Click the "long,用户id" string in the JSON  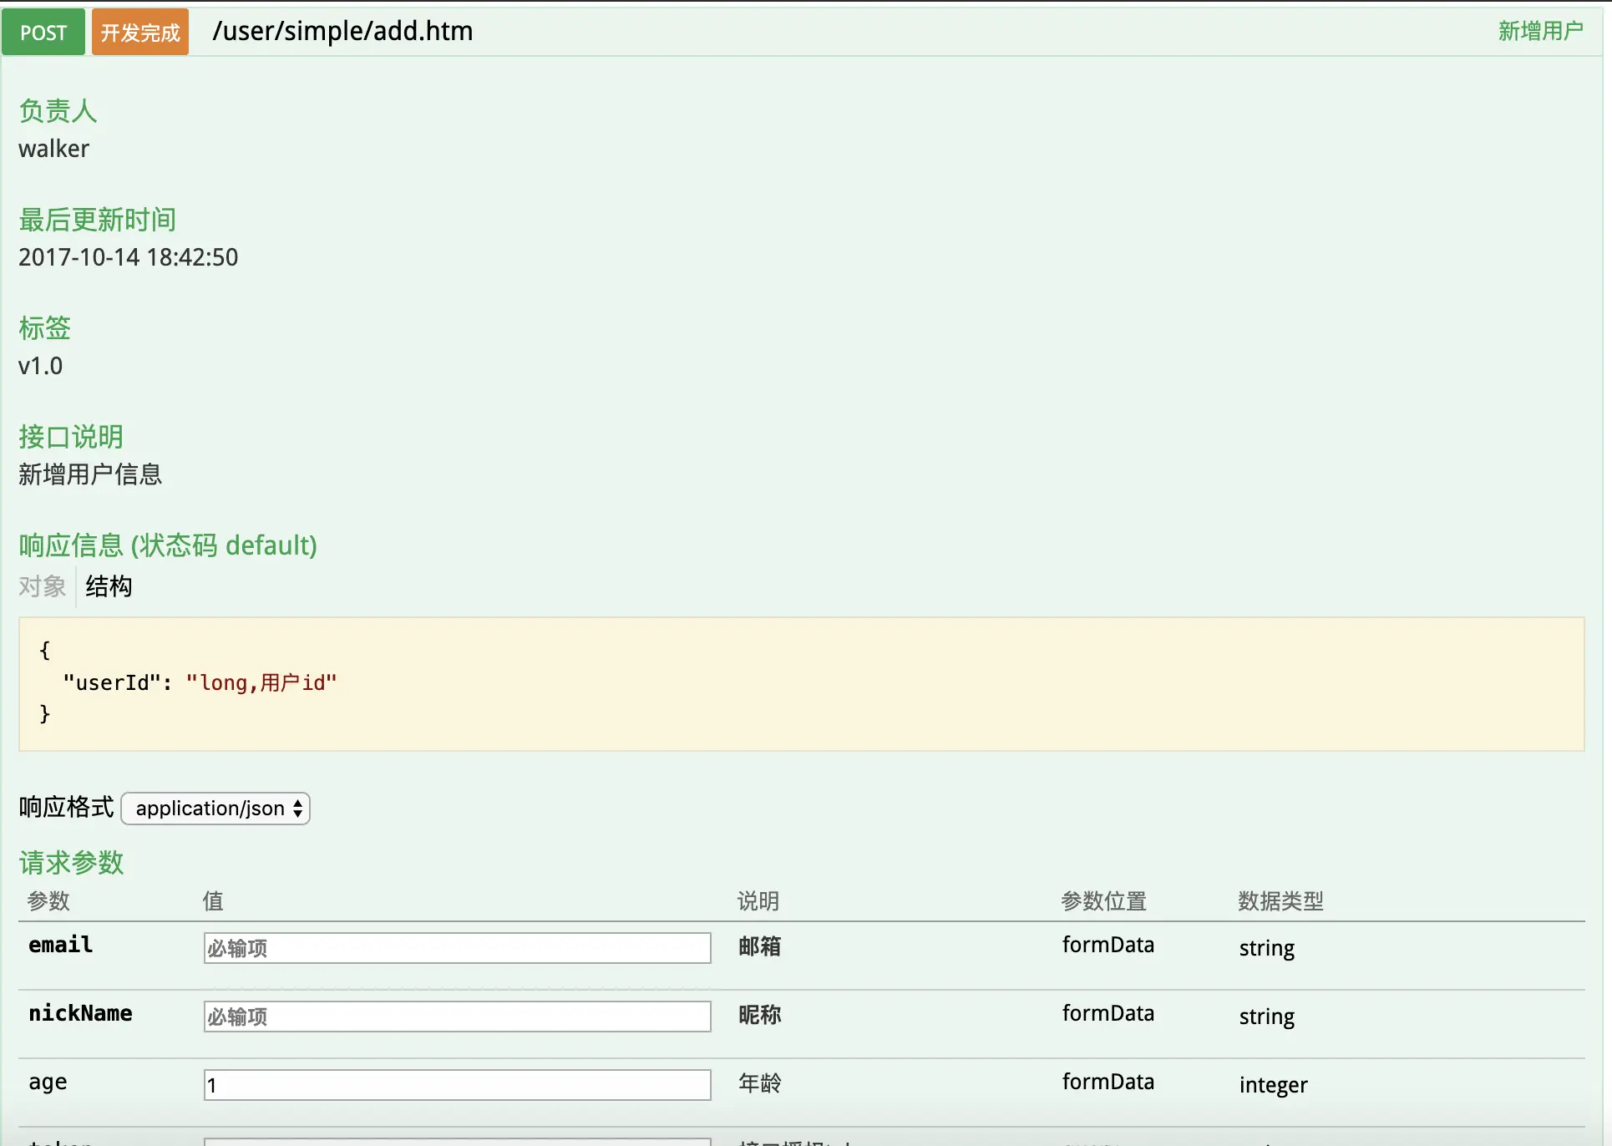point(261,682)
